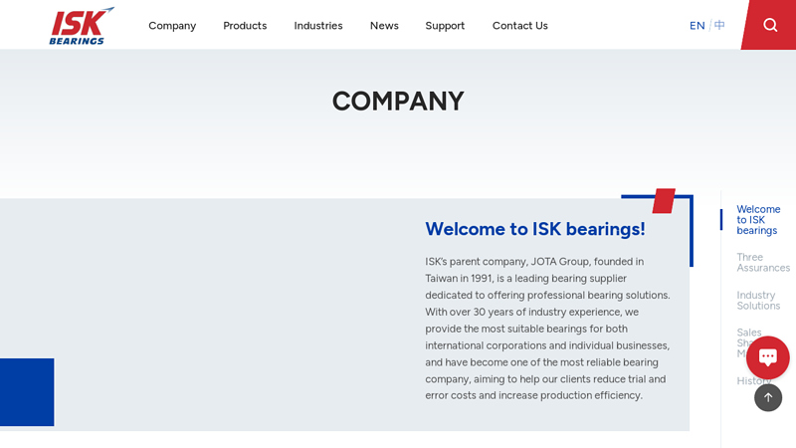Click the COMPANY page title

[x=398, y=102]
